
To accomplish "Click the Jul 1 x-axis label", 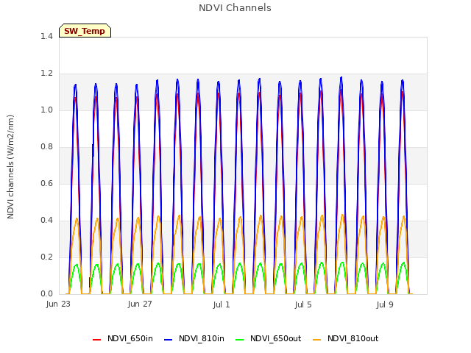I will click(x=222, y=304).
